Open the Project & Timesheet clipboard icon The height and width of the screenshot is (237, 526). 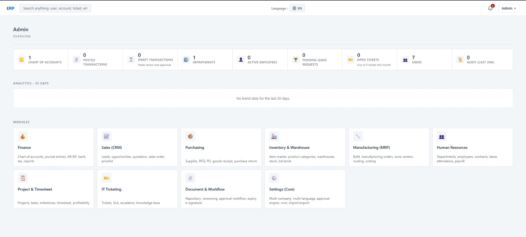pos(23,178)
